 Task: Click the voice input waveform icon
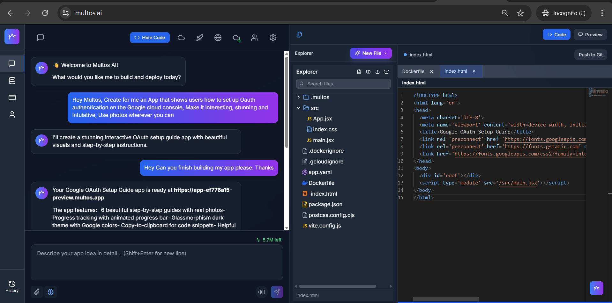pyautogui.click(x=262, y=292)
